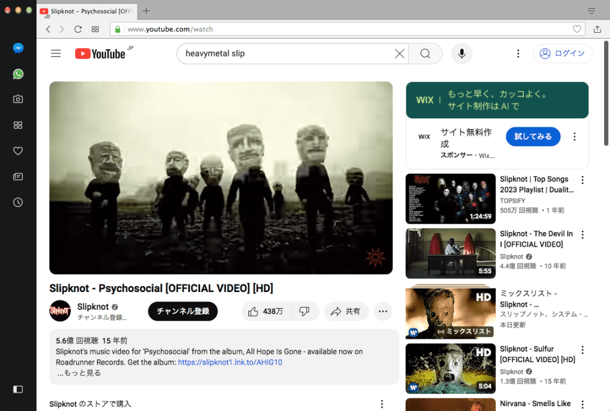Open menu for The Devil In I
The image size is (610, 411).
[583, 234]
